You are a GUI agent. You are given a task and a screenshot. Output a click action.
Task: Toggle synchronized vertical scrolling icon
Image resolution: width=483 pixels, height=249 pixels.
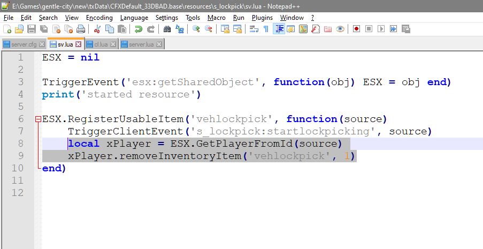pyautogui.click(x=225, y=29)
